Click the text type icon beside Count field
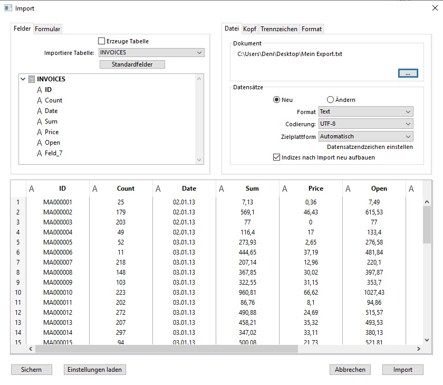Image resolution: width=443 pixels, height=385 pixels. click(x=39, y=100)
